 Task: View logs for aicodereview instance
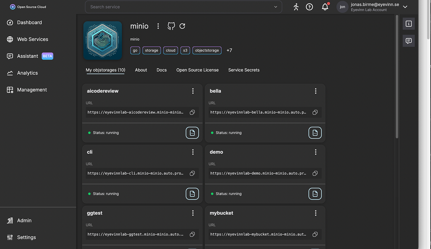[192, 133]
